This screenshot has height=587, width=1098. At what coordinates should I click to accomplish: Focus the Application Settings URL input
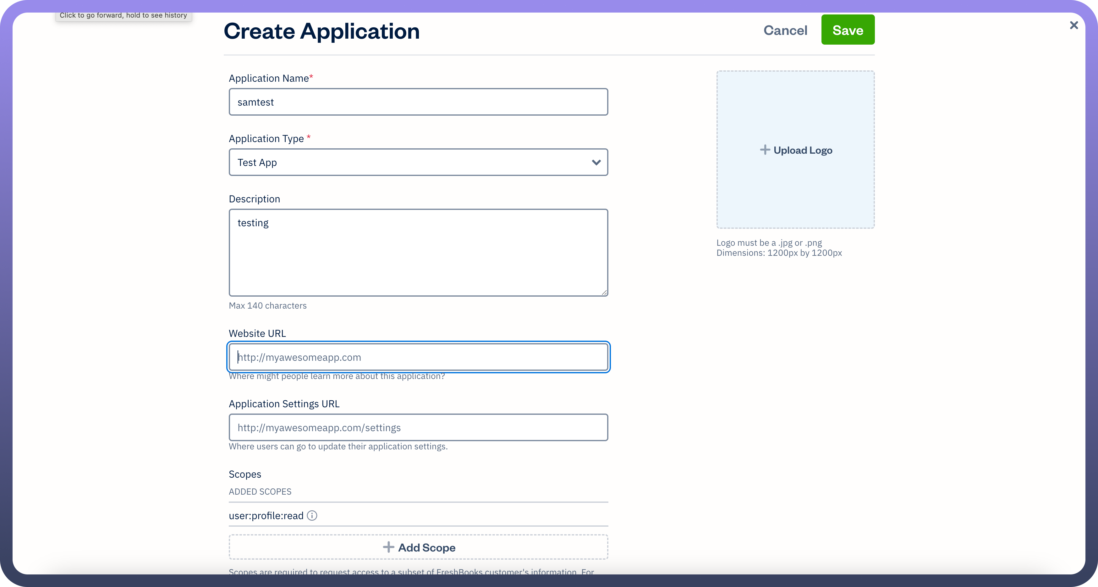point(418,428)
